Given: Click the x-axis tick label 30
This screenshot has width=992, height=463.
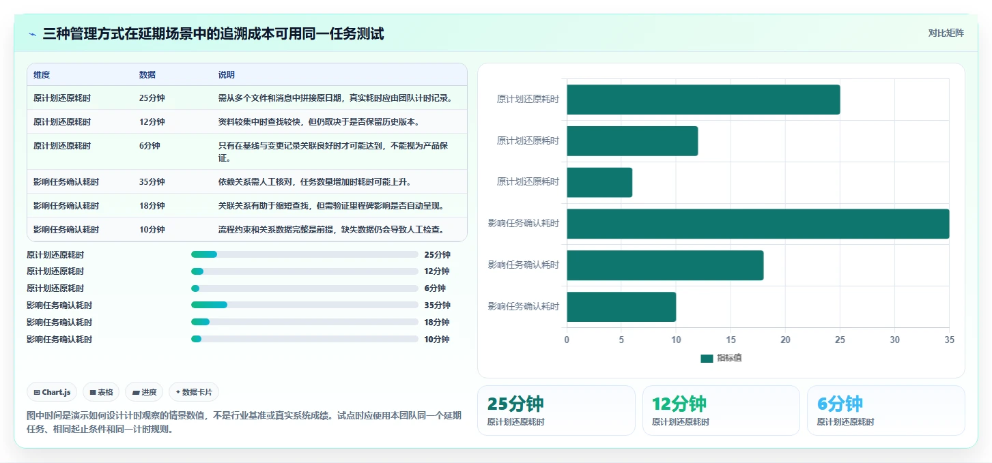Looking at the screenshot, I should [895, 340].
